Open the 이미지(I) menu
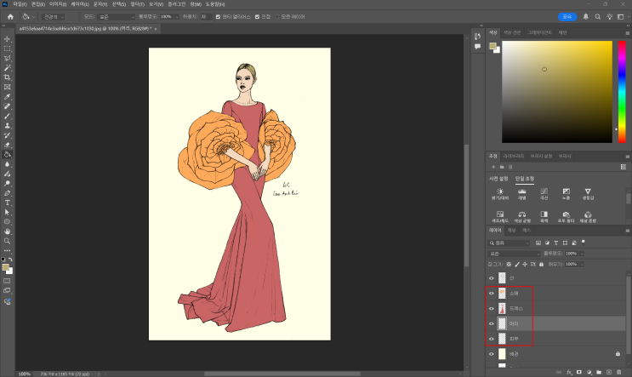This screenshot has width=632, height=377. click(58, 4)
